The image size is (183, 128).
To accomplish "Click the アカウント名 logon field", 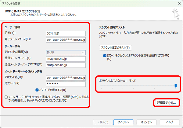I will pos(66,78).
